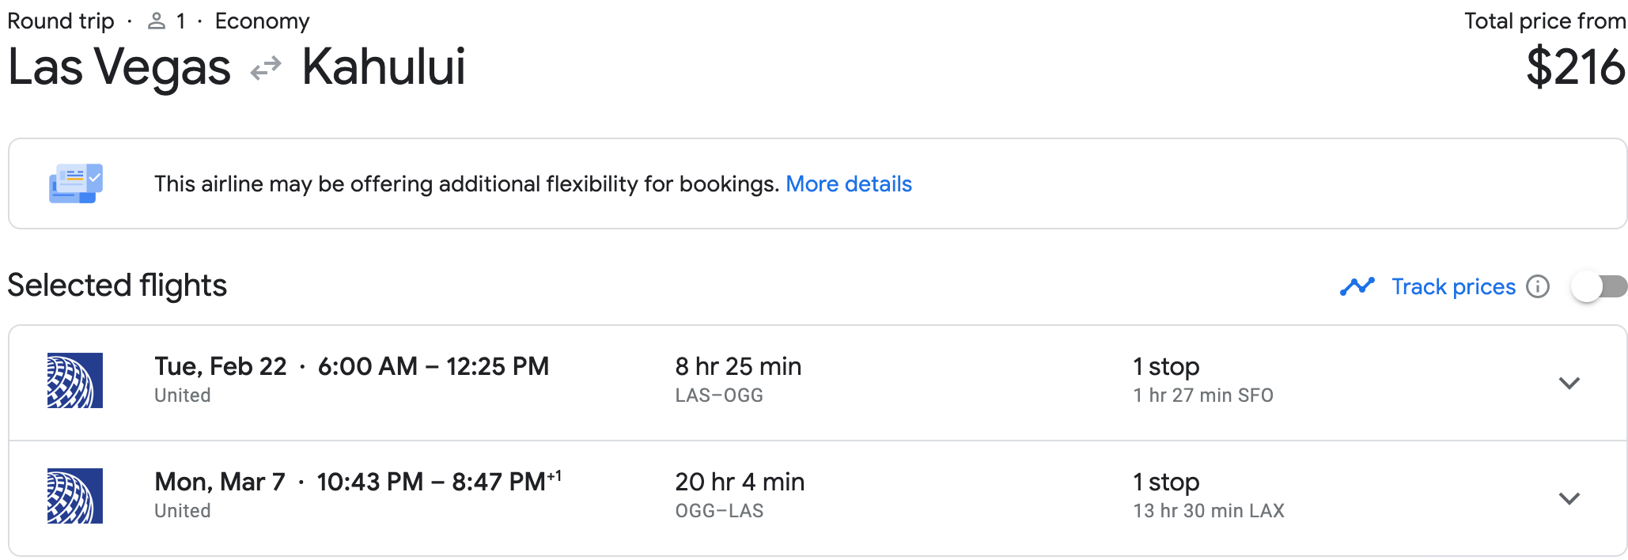This screenshot has height=560, width=1628.
Task: Click the passenger count person icon
Action: point(157,21)
